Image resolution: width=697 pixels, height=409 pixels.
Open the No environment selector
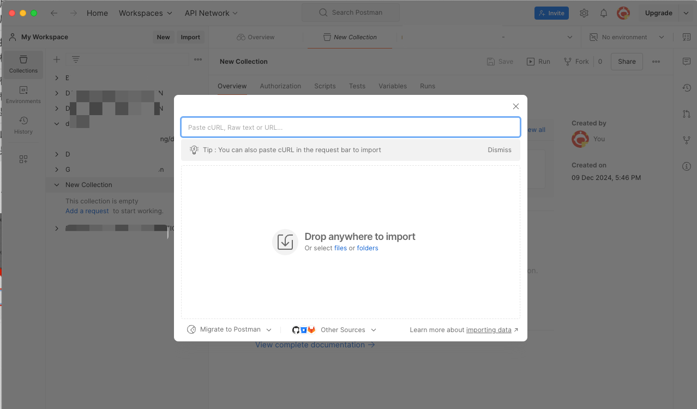[x=627, y=37]
